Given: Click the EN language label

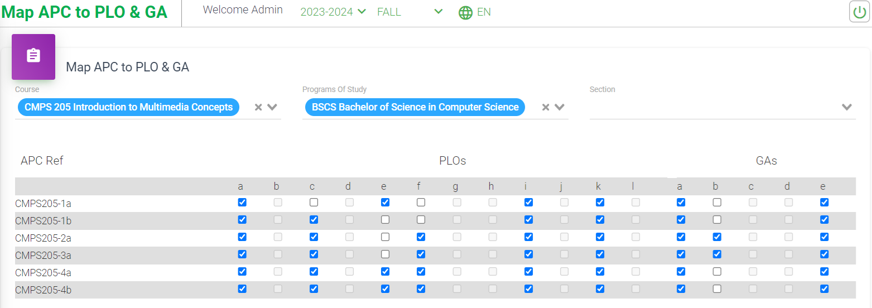Looking at the screenshot, I should [484, 12].
